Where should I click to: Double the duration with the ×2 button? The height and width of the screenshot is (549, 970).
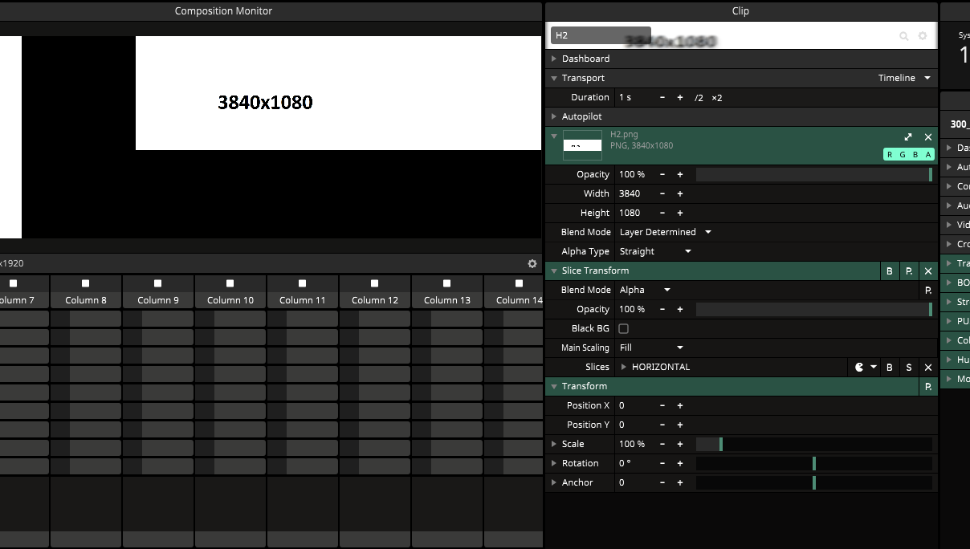tap(717, 98)
